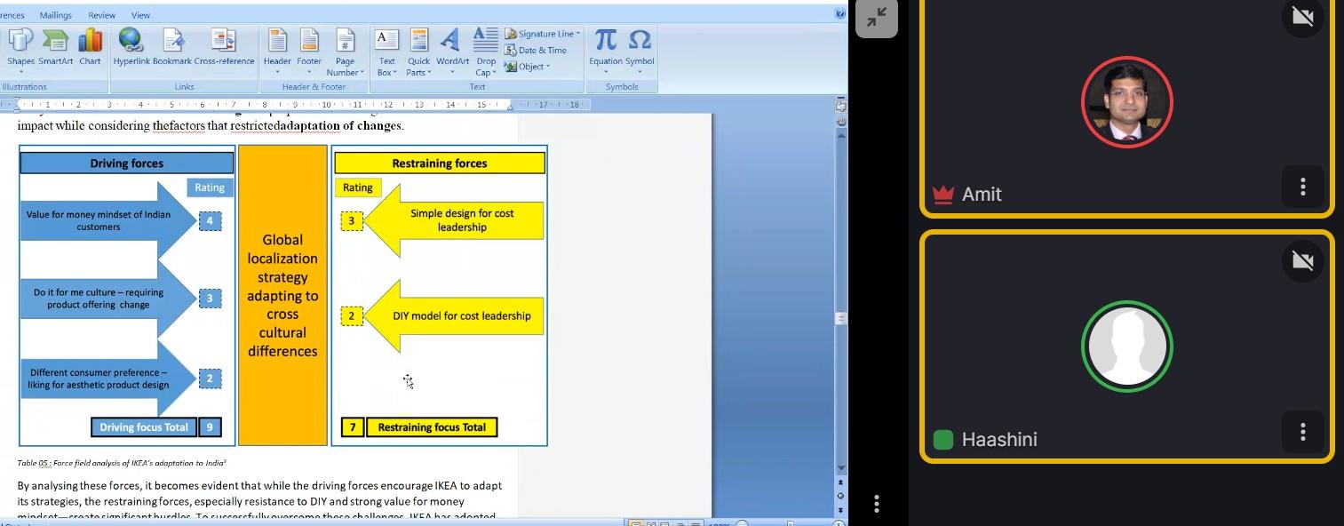The width and height of the screenshot is (1344, 526).
Task: Click the Chart icon in Illustrations
Action: pyautogui.click(x=90, y=47)
